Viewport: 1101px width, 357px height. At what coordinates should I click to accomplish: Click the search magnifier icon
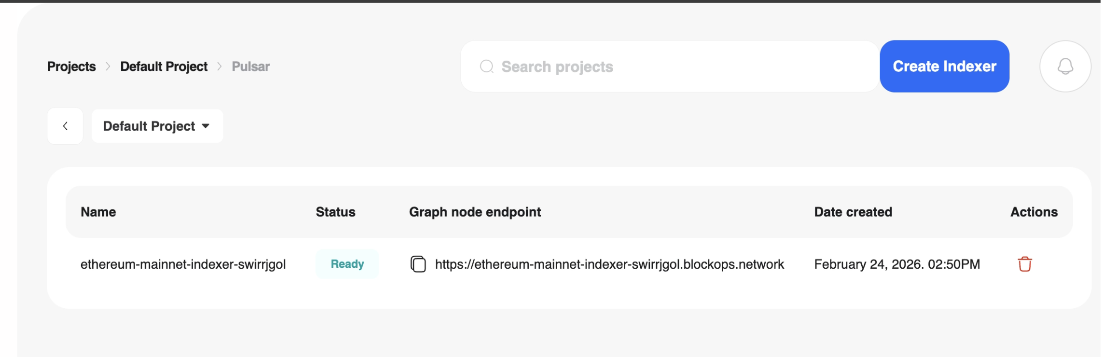(487, 67)
